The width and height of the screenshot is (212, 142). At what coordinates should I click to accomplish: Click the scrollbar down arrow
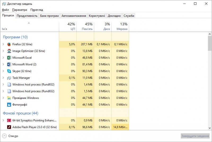[210, 128]
